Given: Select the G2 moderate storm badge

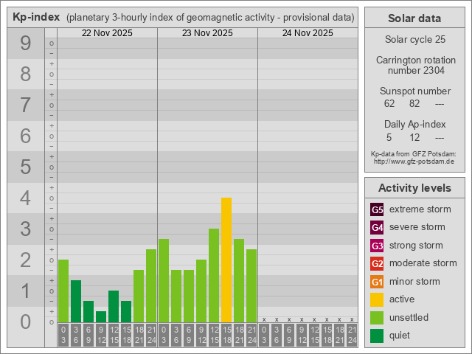Looking at the screenshot, I should [x=377, y=263].
